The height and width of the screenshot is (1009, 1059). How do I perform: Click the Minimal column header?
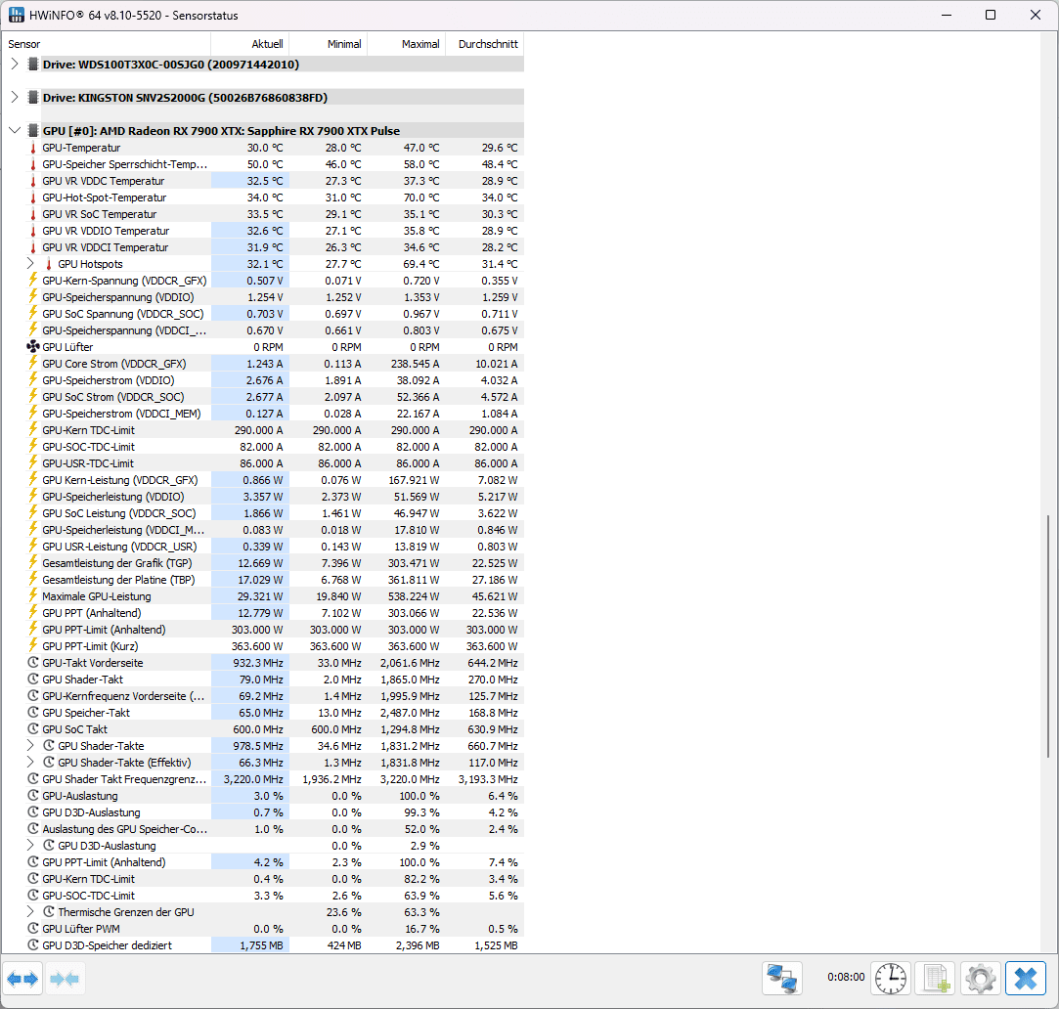pos(329,44)
